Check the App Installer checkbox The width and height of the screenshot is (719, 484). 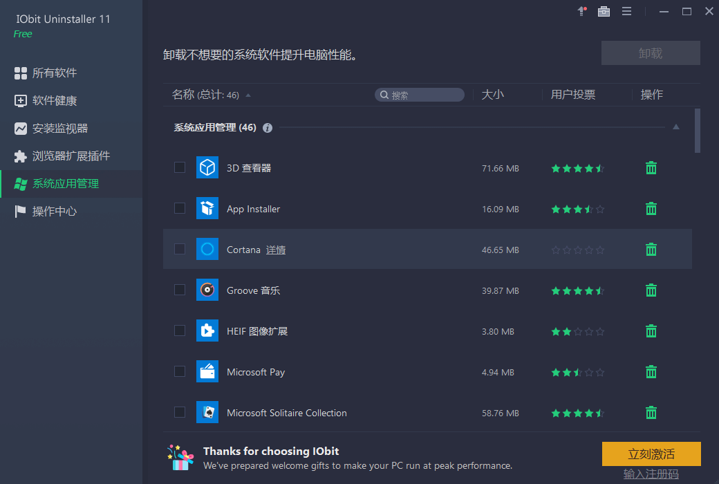coord(180,208)
